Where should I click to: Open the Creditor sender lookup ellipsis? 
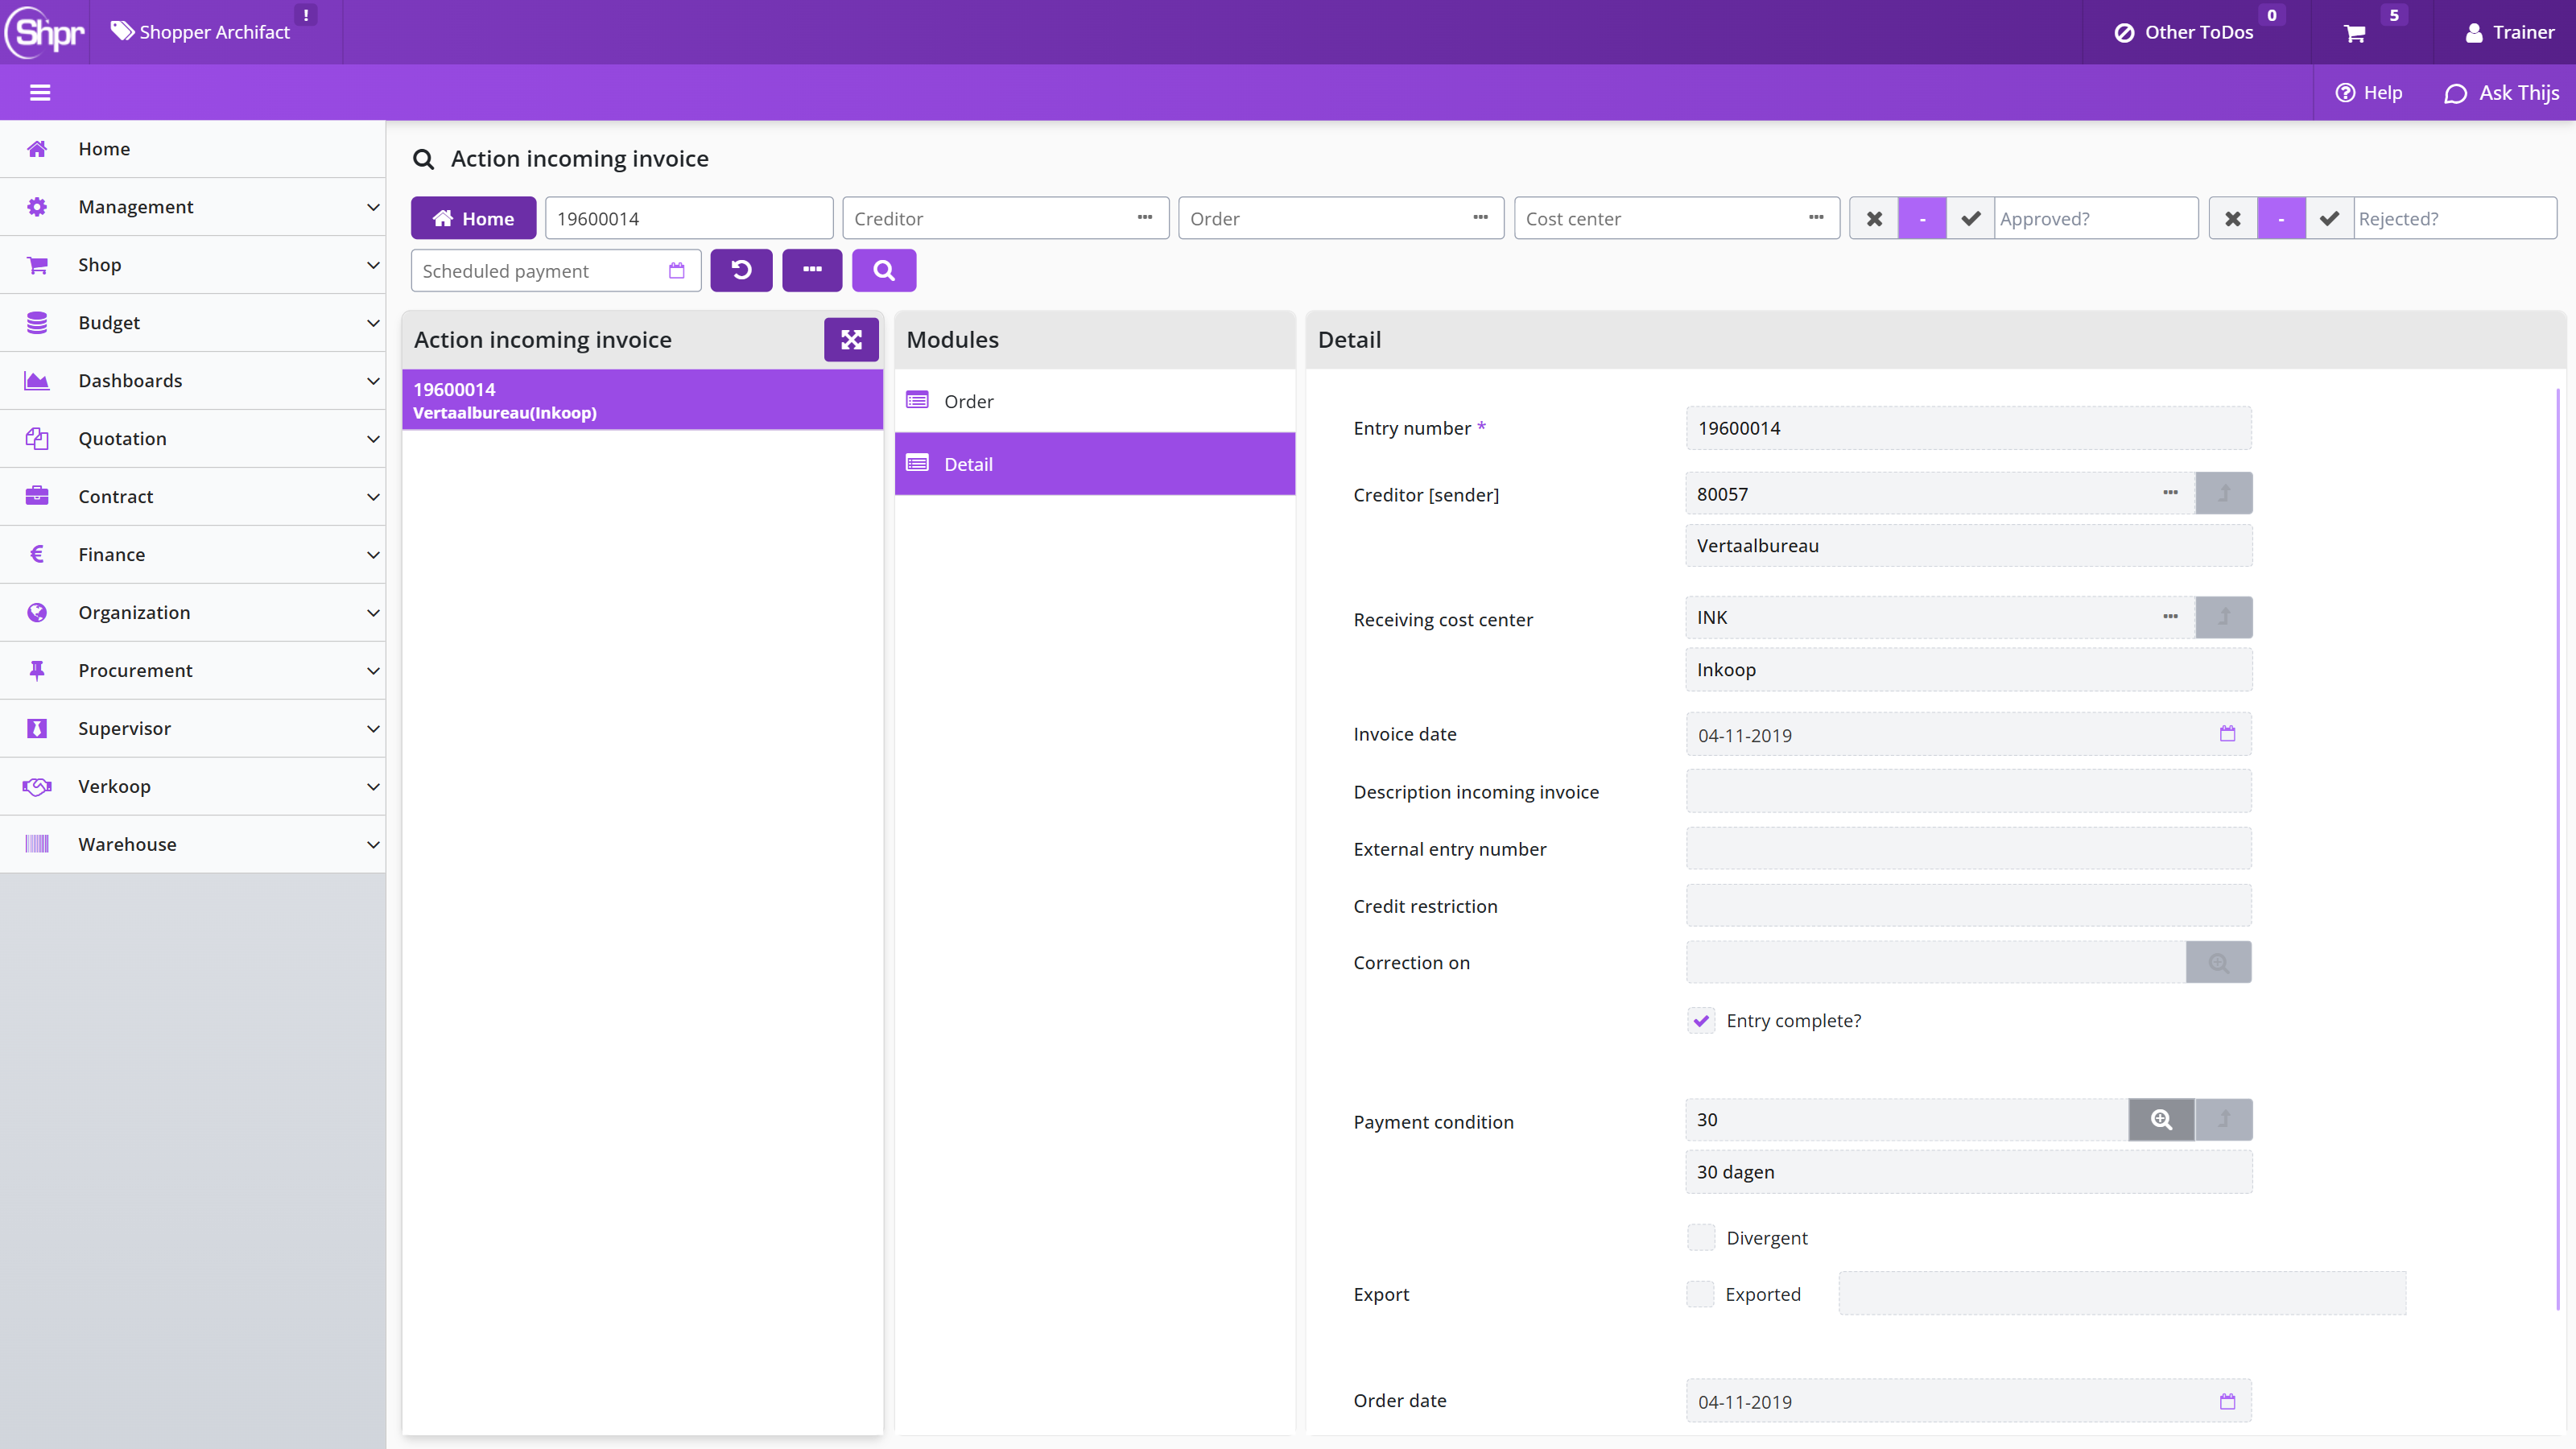(2170, 493)
